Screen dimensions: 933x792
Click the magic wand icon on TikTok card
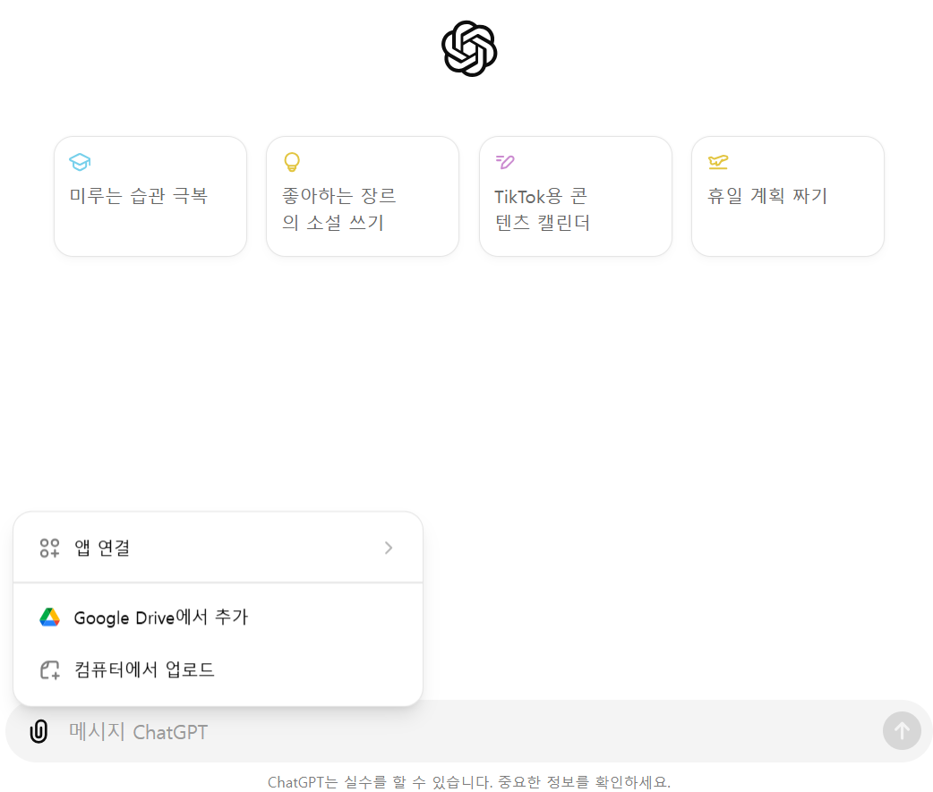504,162
